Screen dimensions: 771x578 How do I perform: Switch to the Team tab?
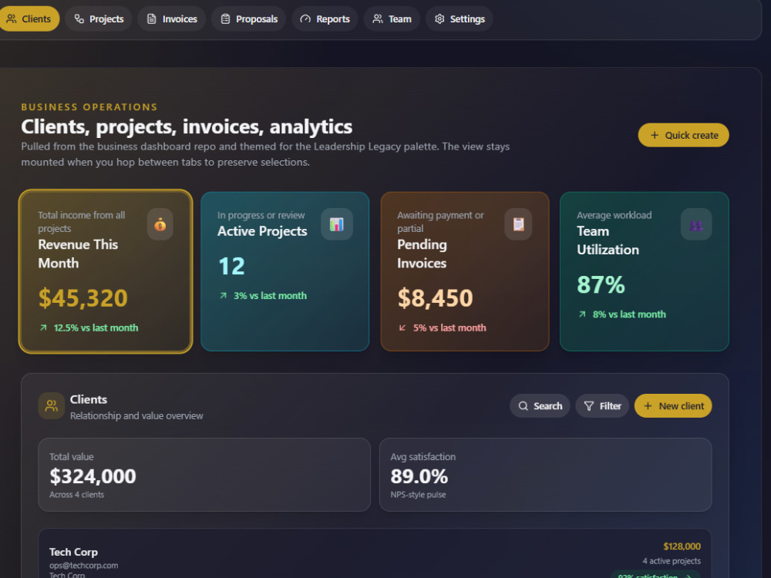(392, 18)
